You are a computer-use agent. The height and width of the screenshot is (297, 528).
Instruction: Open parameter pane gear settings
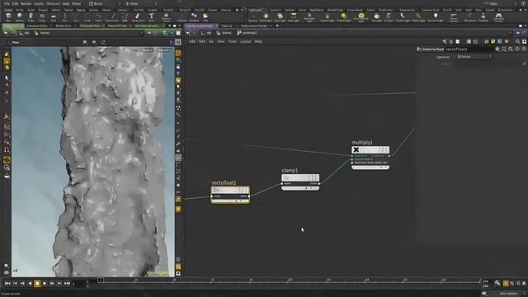coord(497,49)
